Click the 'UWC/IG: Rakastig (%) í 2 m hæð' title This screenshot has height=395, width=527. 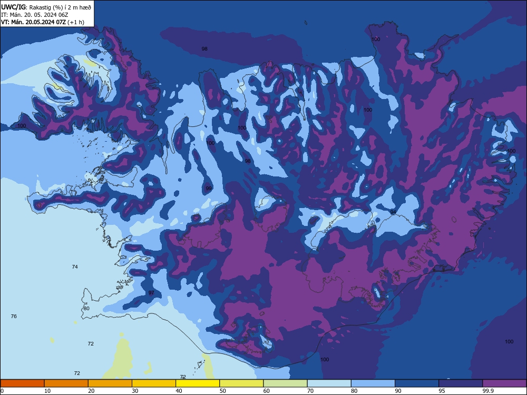[46, 7]
